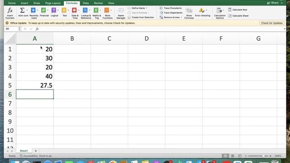The height and width of the screenshot is (163, 290).
Task: Switch to View tab
Action: point(111,3)
